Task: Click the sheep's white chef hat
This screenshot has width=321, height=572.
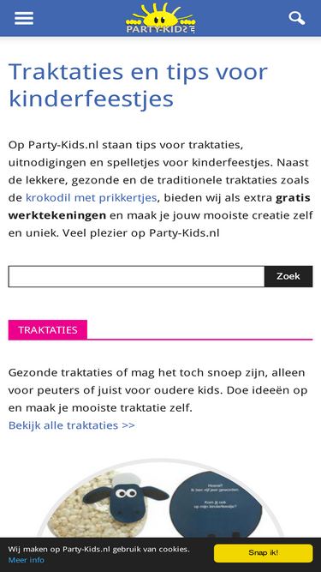Action: coord(126,479)
